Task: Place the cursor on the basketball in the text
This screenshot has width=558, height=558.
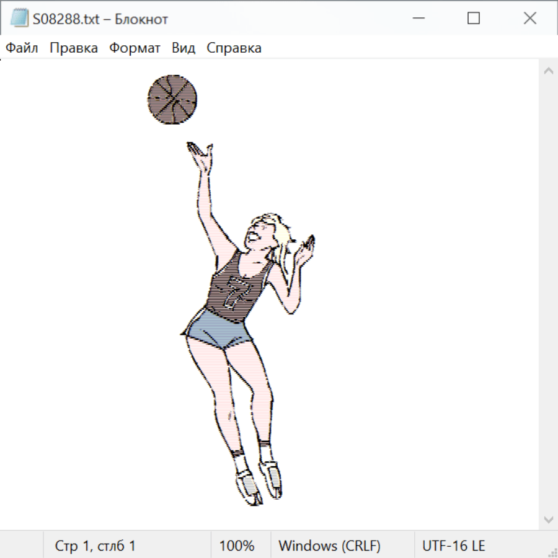Action: (172, 99)
